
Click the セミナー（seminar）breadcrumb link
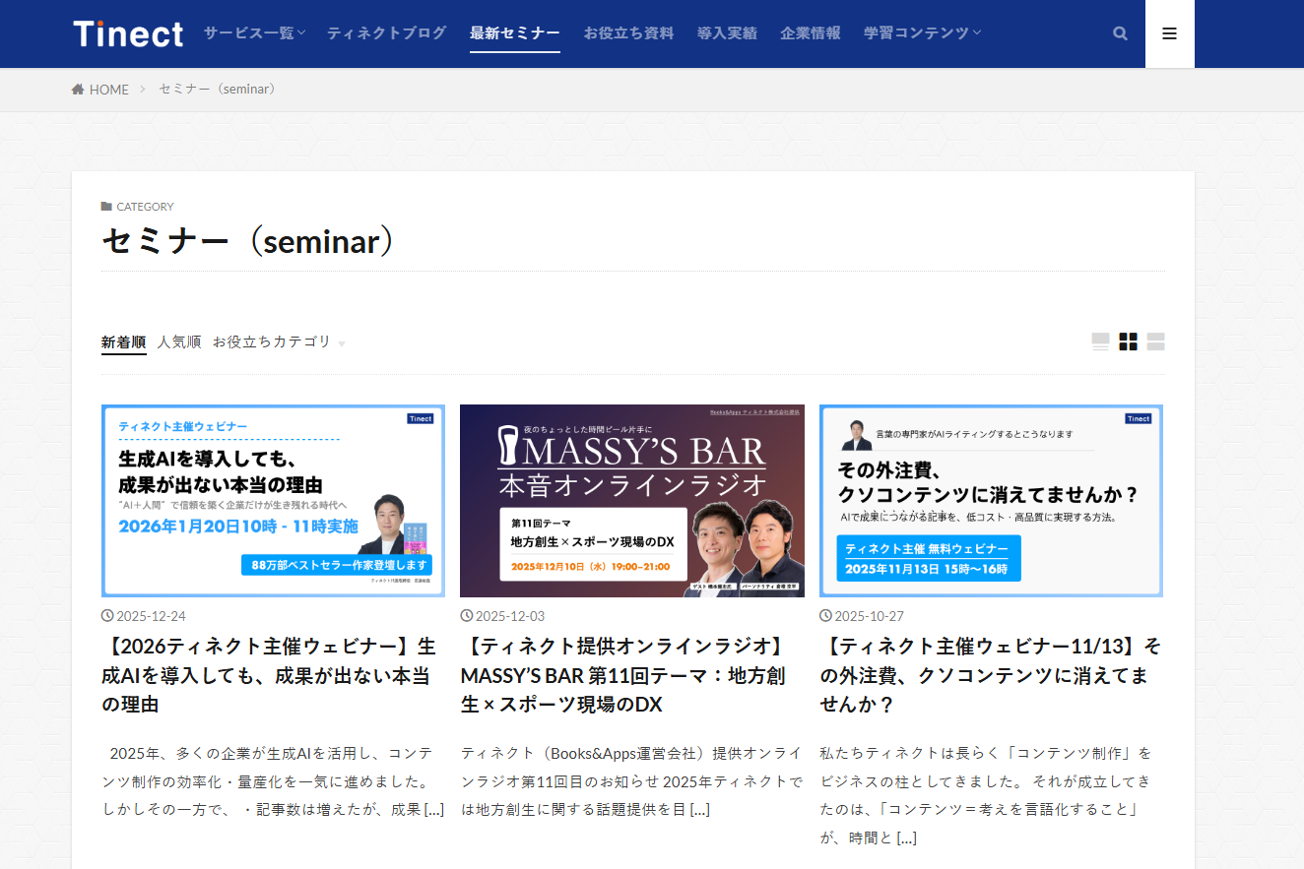tap(217, 89)
